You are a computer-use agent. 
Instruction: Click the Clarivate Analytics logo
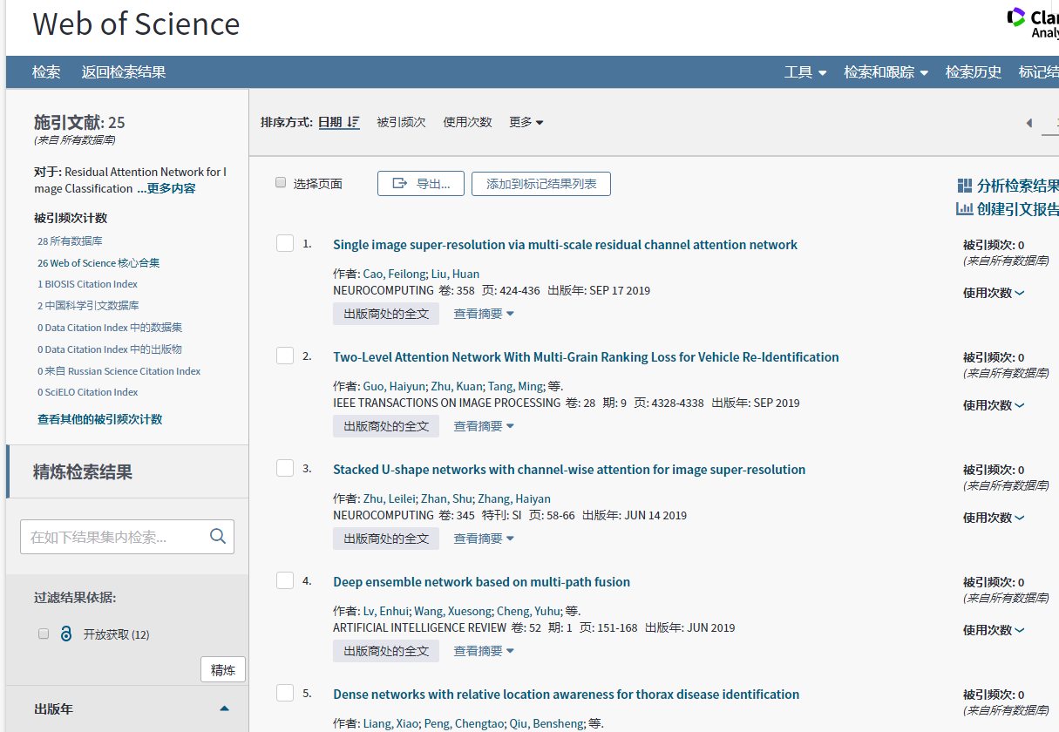coord(1033,24)
